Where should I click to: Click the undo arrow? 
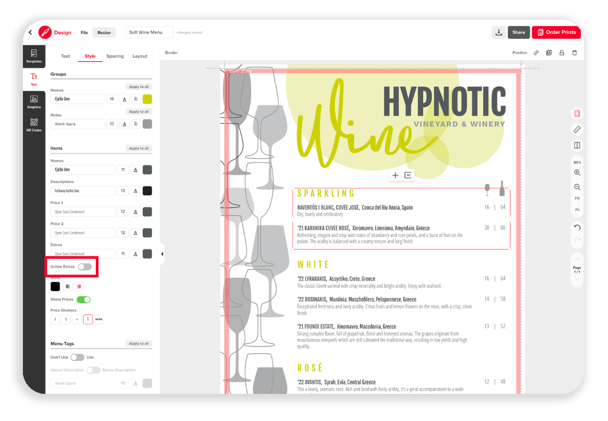click(x=577, y=227)
